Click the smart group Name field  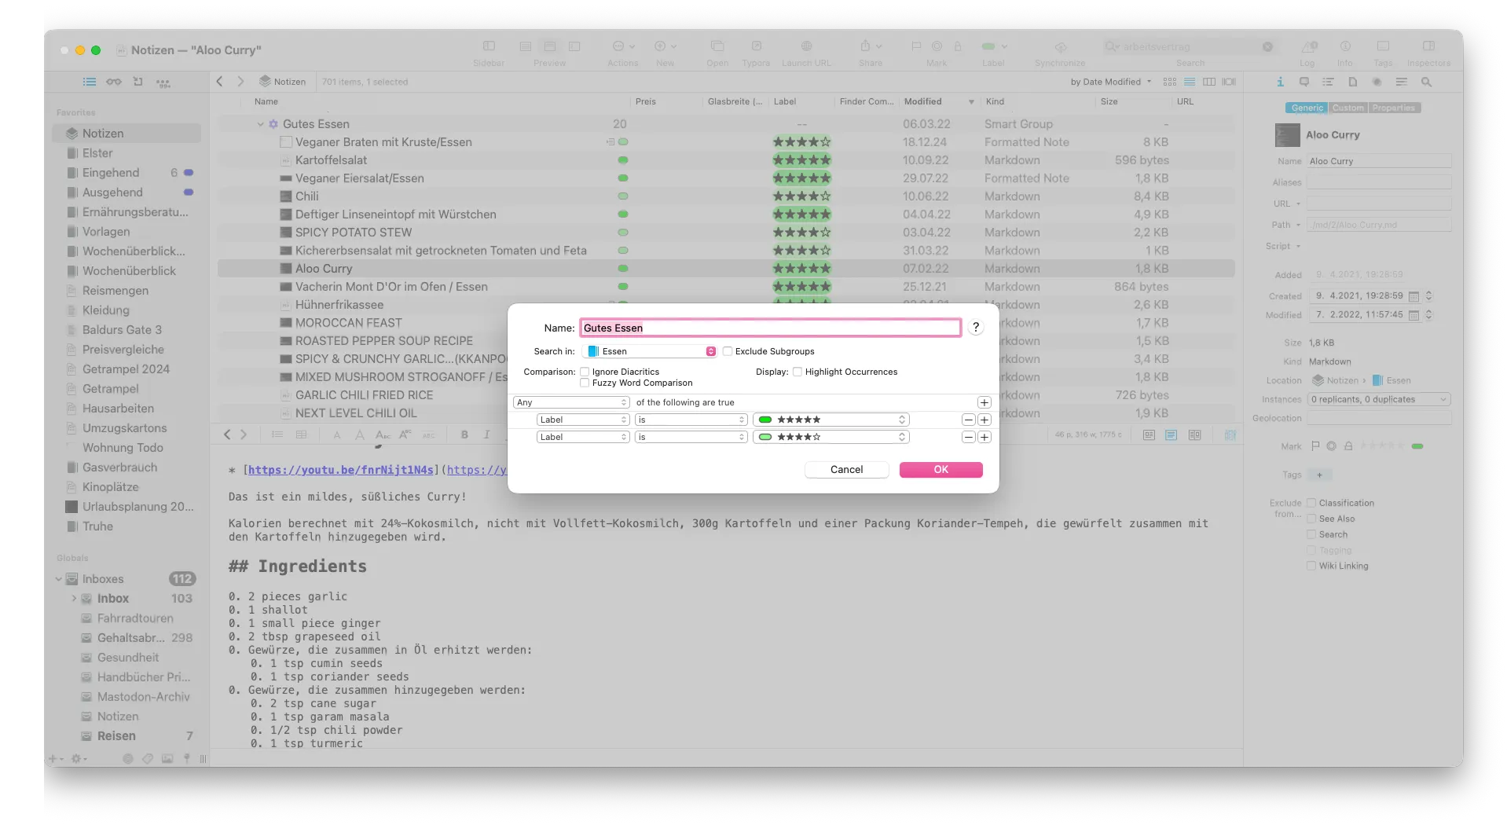pos(770,328)
